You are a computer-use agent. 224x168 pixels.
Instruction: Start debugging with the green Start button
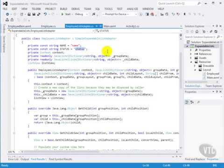point(66,14)
